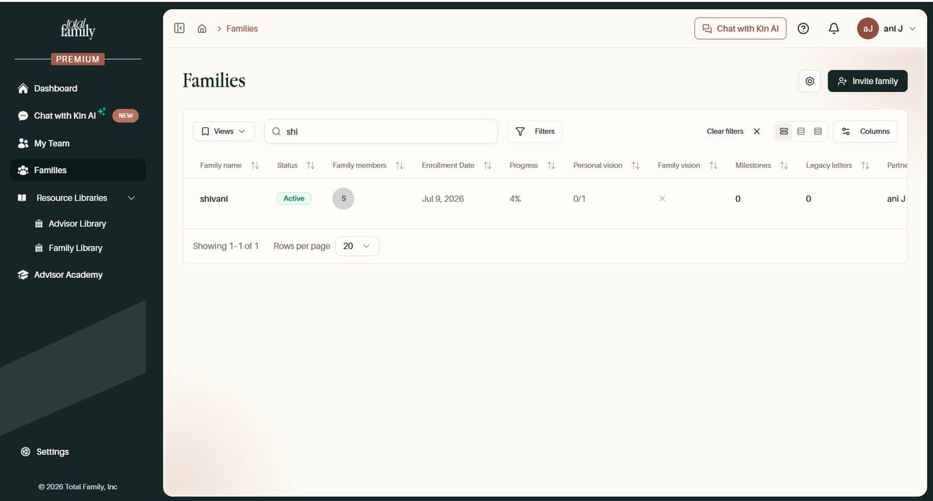This screenshot has width=933, height=501.
Task: Open the Views dropdown
Action: (x=223, y=131)
